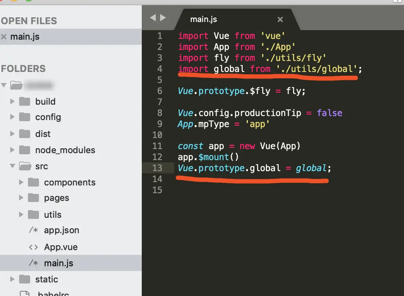This screenshot has width=404, height=296.
Task: Click the main.js file type icon in tree
Action: (33, 263)
